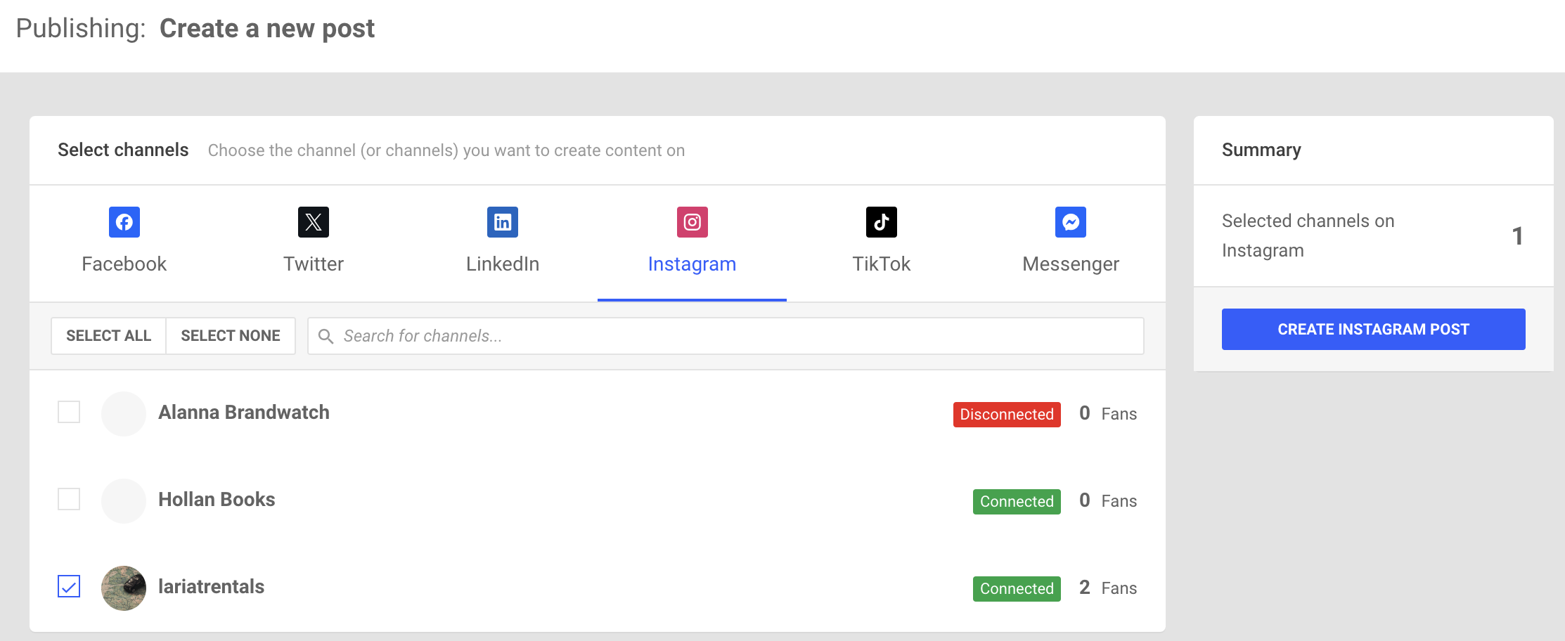This screenshot has height=641, width=1565.
Task: Click the Hollan Books blank avatar
Action: pyautogui.click(x=124, y=500)
